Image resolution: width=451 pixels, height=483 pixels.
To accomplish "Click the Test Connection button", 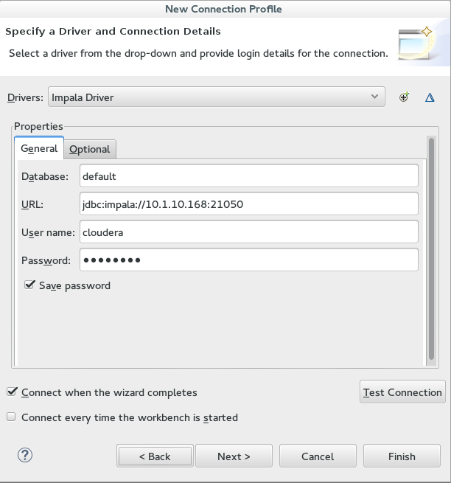I will 402,392.
